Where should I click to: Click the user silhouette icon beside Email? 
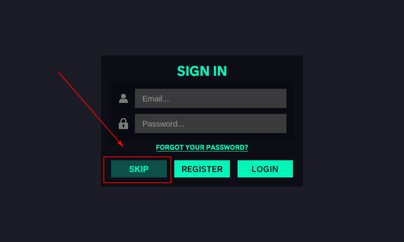(123, 98)
